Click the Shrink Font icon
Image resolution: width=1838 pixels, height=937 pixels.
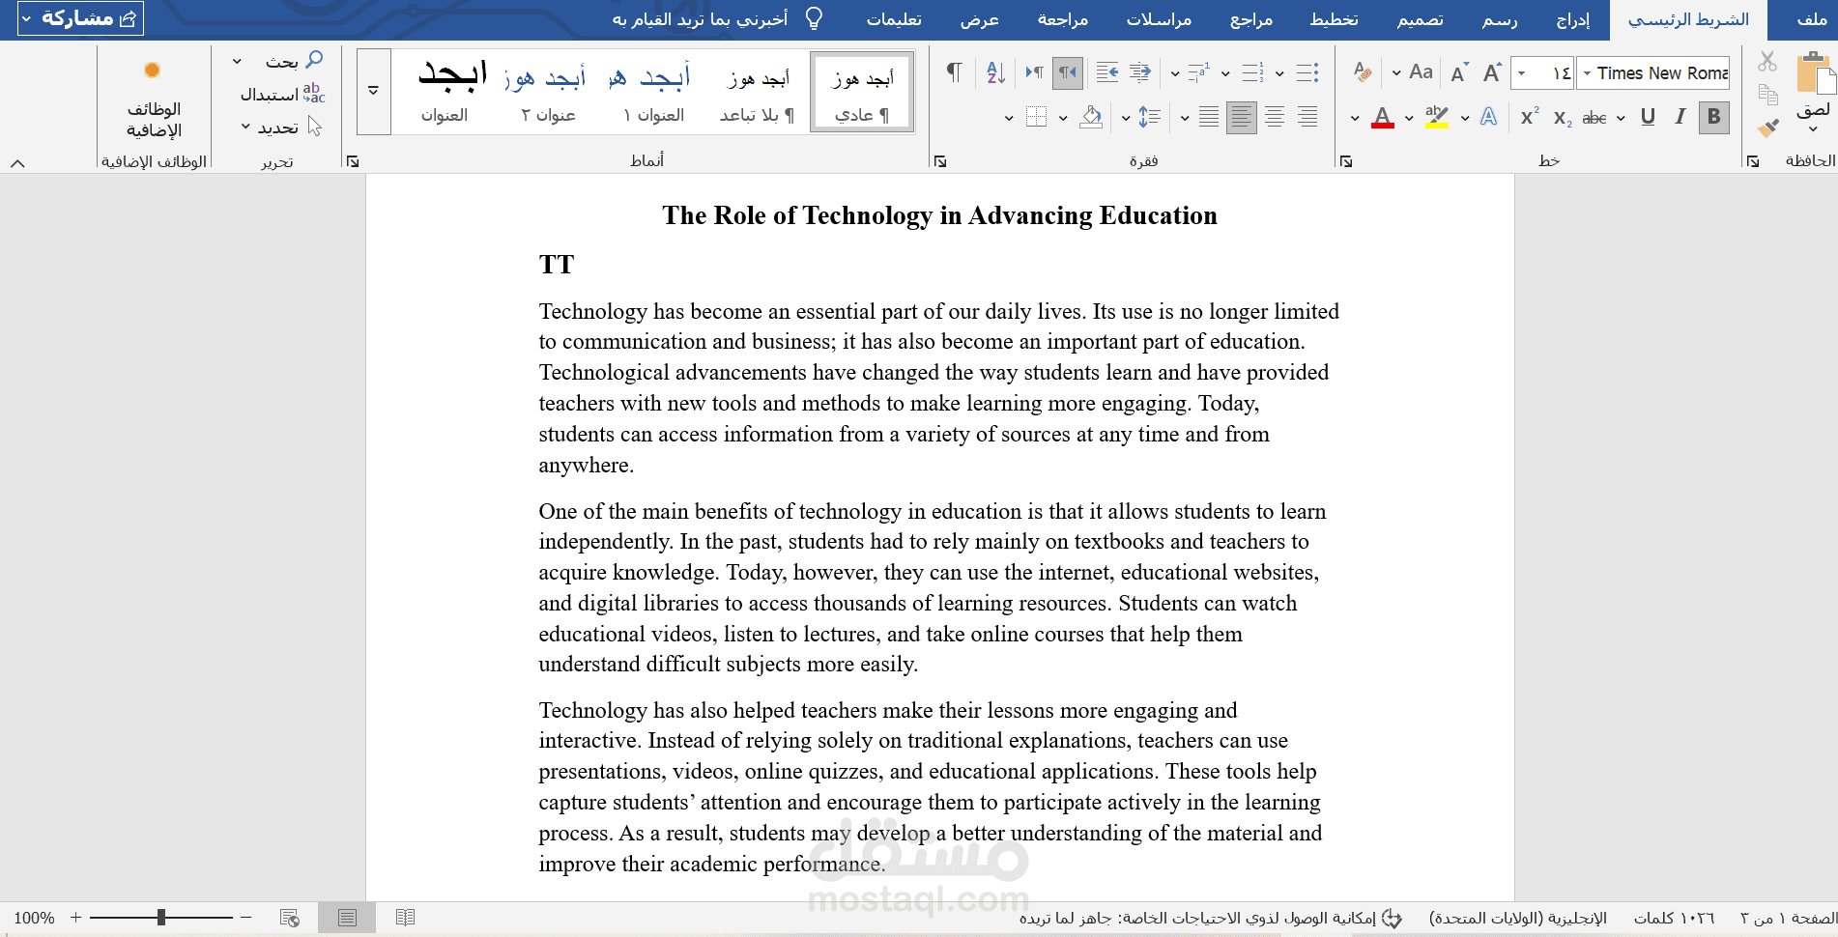(x=1459, y=72)
